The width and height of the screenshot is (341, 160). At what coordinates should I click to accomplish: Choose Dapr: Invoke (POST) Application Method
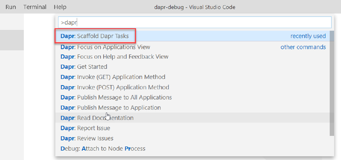pyautogui.click(x=193, y=87)
